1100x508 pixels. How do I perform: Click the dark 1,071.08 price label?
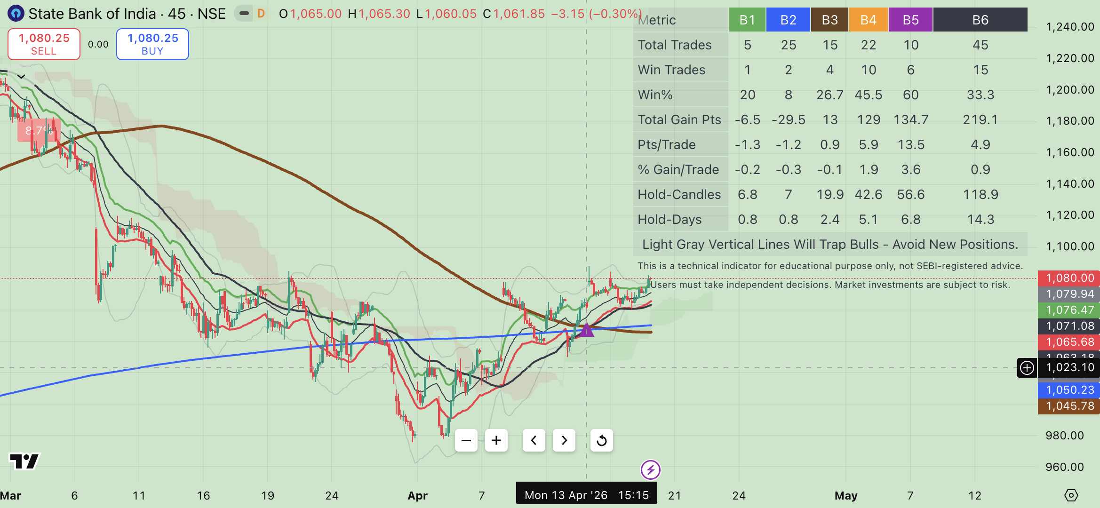tap(1069, 326)
